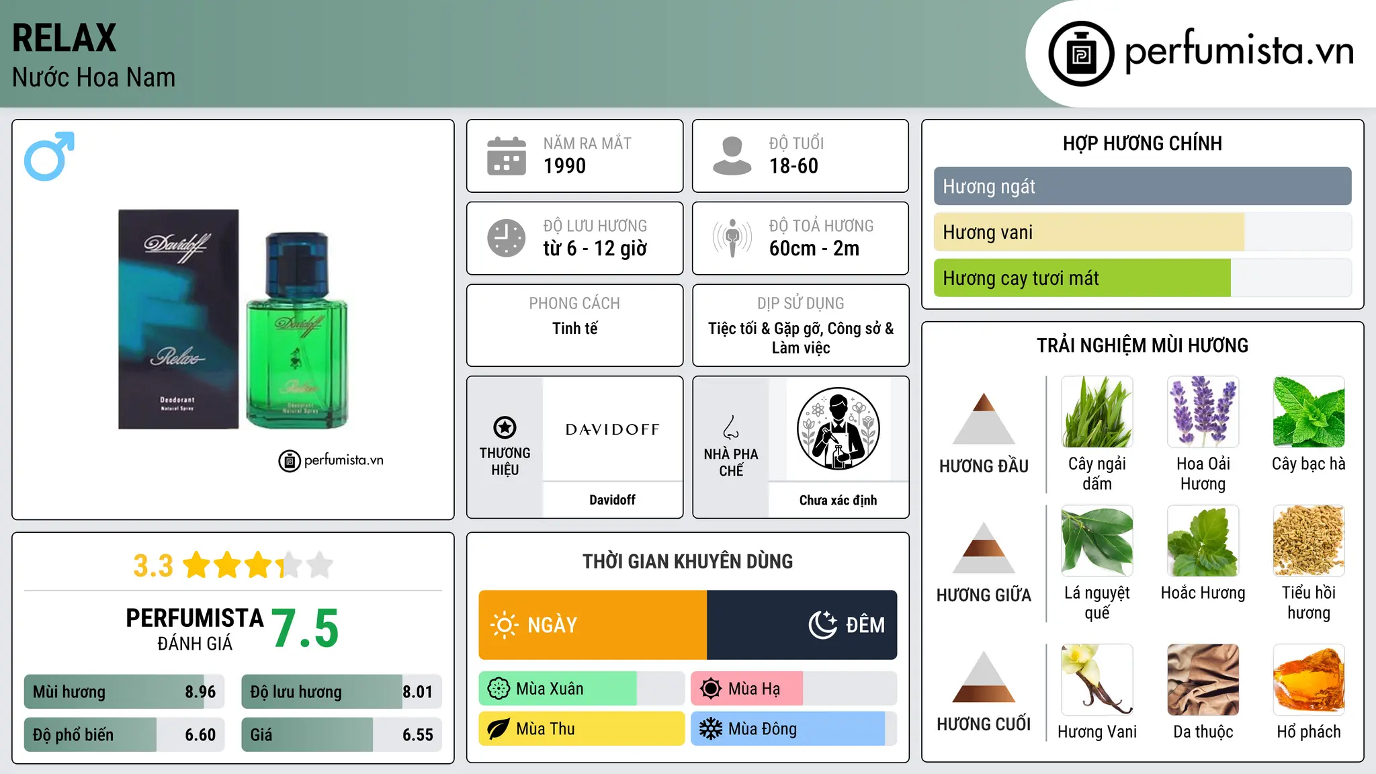Image resolution: width=1376 pixels, height=774 pixels.
Task: Click the Davidoff brand name link
Action: coord(612,500)
